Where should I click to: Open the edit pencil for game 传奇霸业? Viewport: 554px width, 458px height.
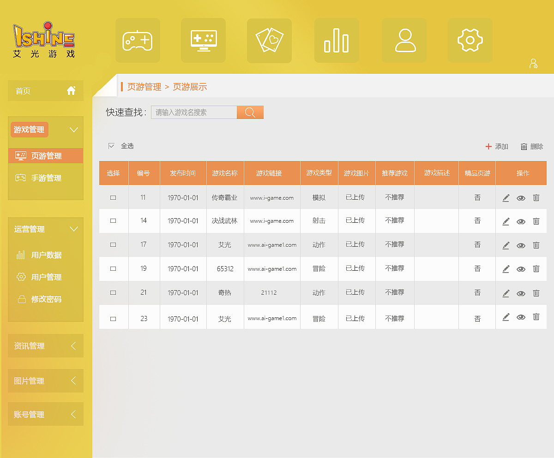[506, 197]
